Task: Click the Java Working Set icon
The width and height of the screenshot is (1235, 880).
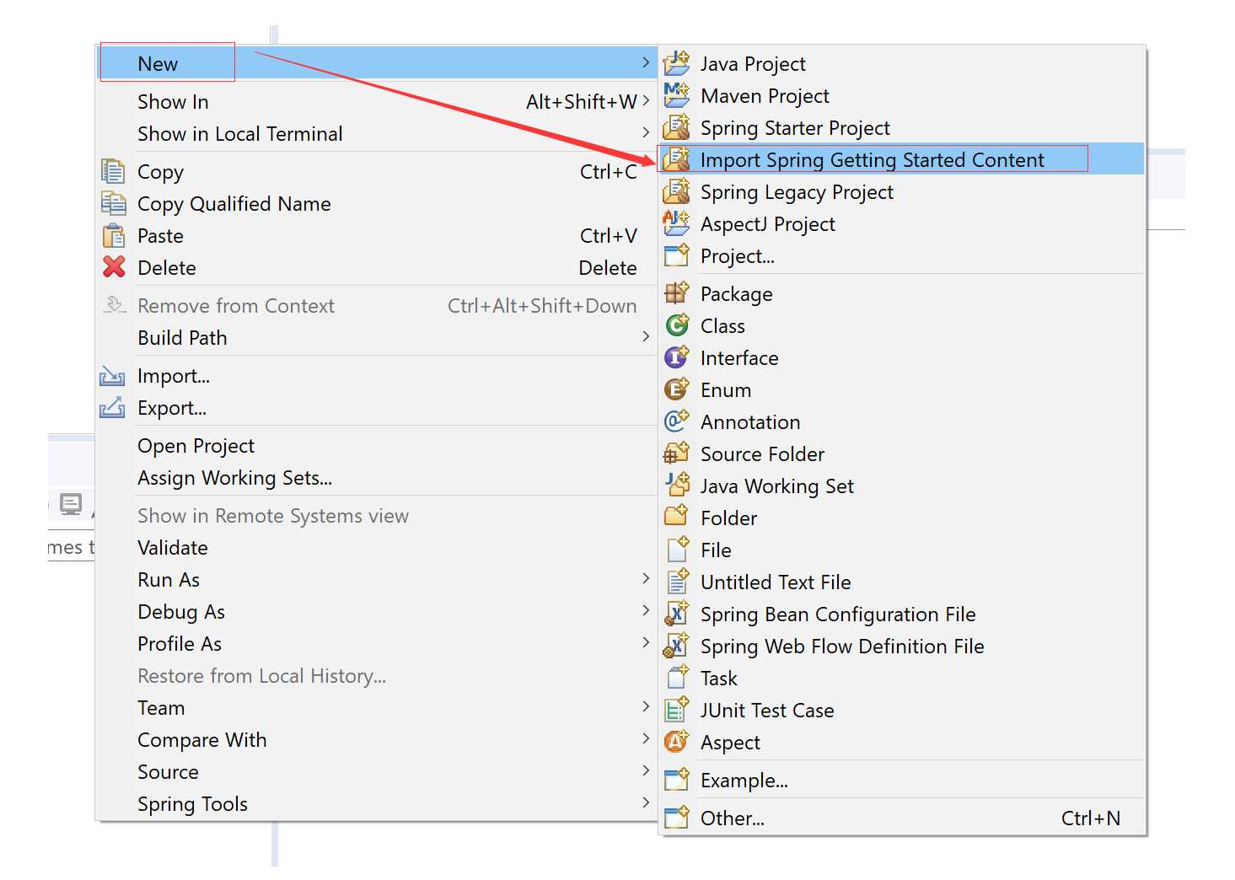Action: 676,486
